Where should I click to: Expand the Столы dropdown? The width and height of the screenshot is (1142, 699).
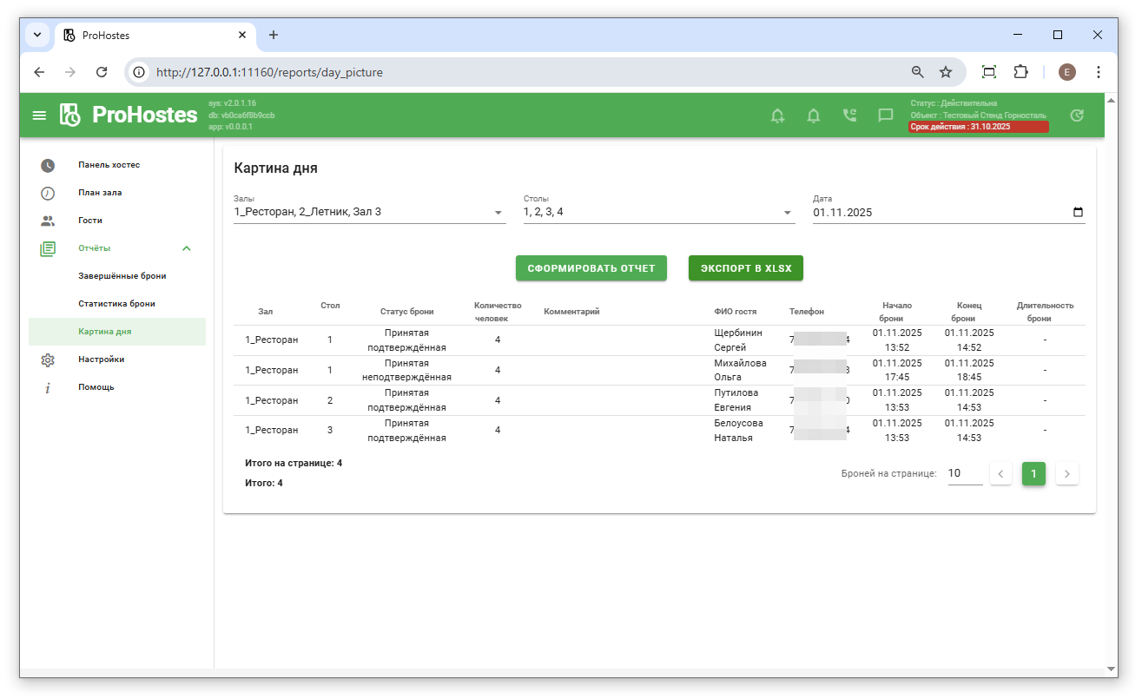pyautogui.click(x=787, y=213)
